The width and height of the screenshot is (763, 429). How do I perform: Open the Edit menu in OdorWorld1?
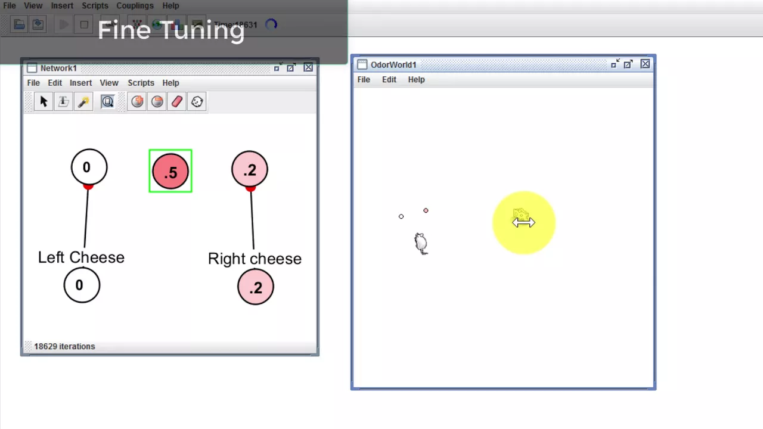point(389,79)
